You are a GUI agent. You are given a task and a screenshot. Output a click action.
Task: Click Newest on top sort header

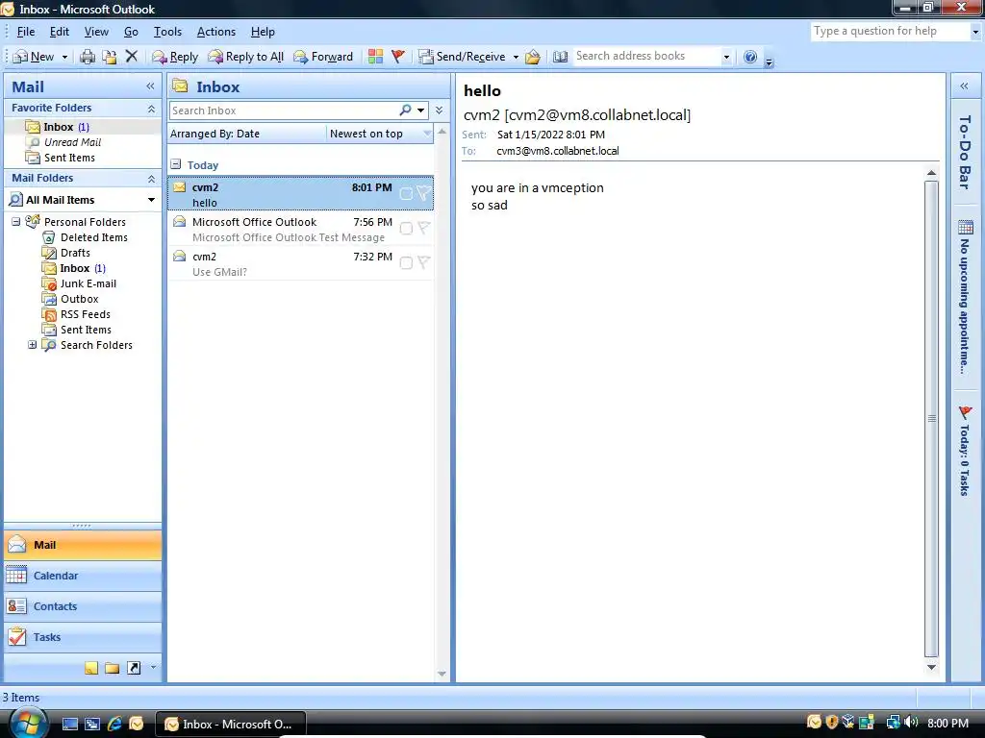380,134
